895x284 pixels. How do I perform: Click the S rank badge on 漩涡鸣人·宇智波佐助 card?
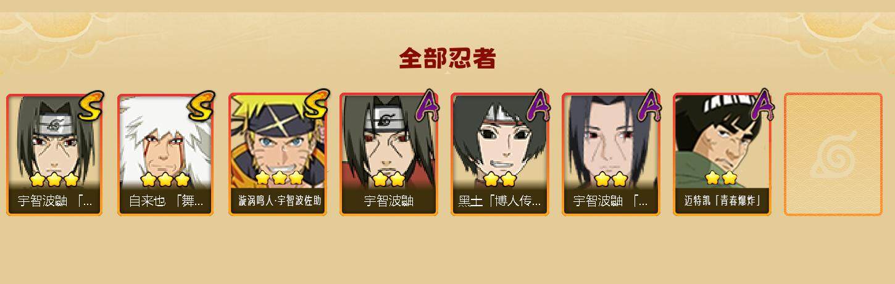pos(314,106)
